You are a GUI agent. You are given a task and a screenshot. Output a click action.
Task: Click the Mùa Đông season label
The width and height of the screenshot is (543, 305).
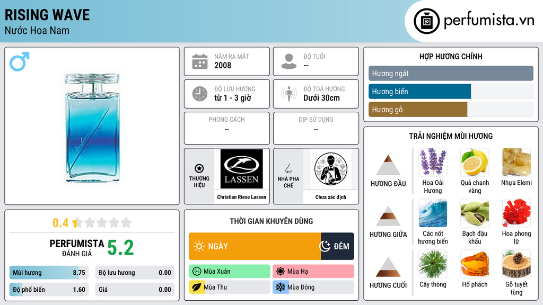point(301,287)
